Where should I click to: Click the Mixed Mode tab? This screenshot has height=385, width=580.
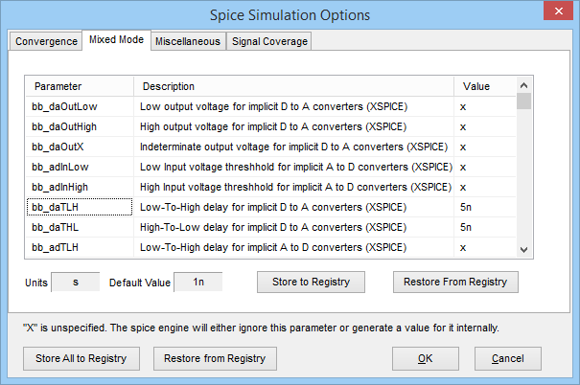tap(115, 40)
